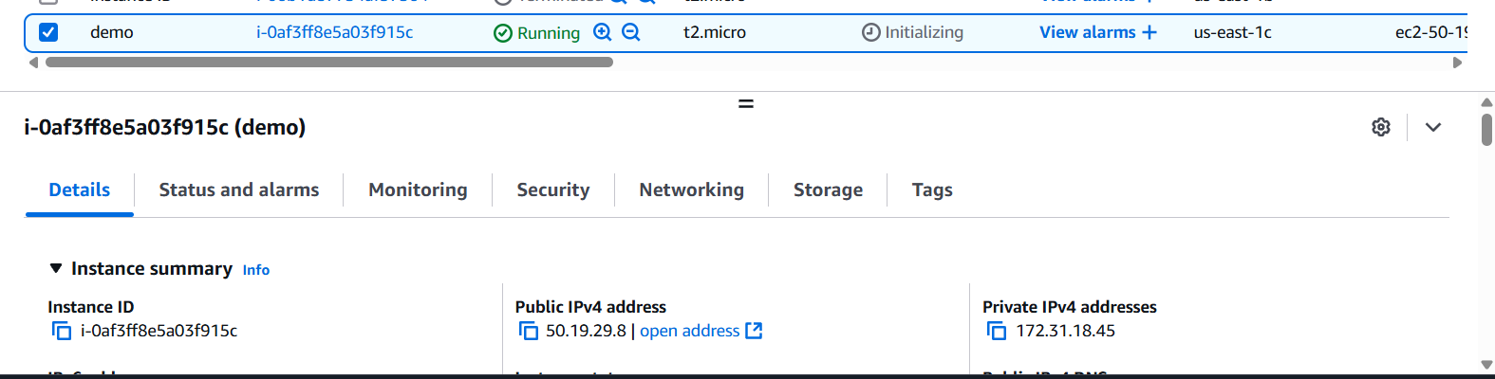This screenshot has height=379, width=1495.
Task: Select the Security tab
Action: tap(553, 189)
